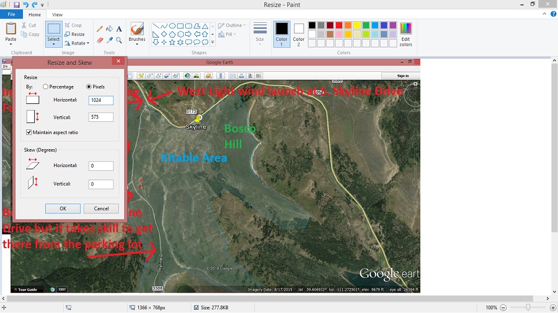The width and height of the screenshot is (558, 313).
Task: Open Paint Help question mark
Action: click(x=554, y=14)
